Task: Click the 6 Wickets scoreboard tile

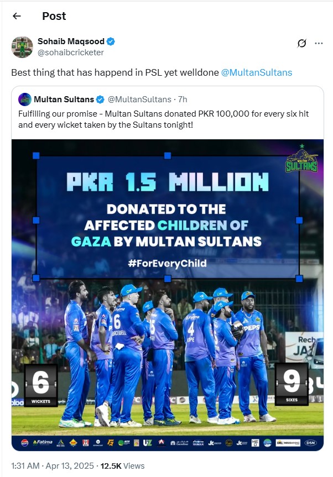Action: pyautogui.click(x=41, y=385)
